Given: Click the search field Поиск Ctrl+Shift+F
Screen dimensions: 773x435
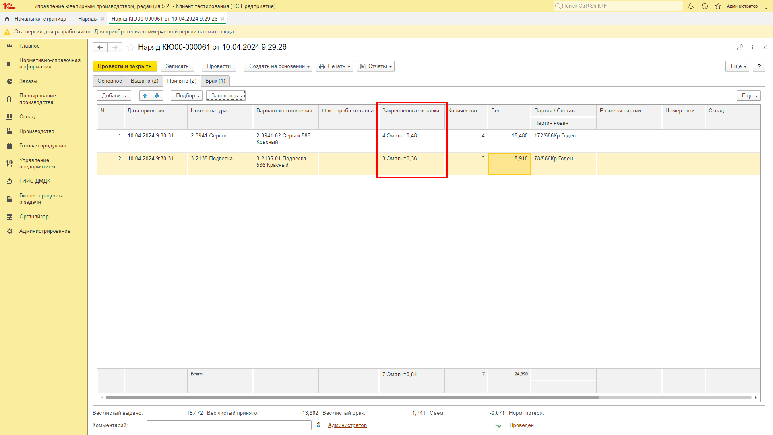Looking at the screenshot, I should pos(618,6).
